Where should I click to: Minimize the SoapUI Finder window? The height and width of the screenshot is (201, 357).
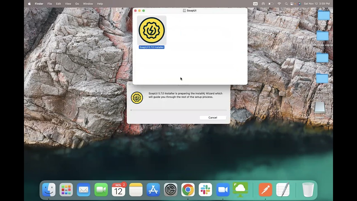click(139, 11)
